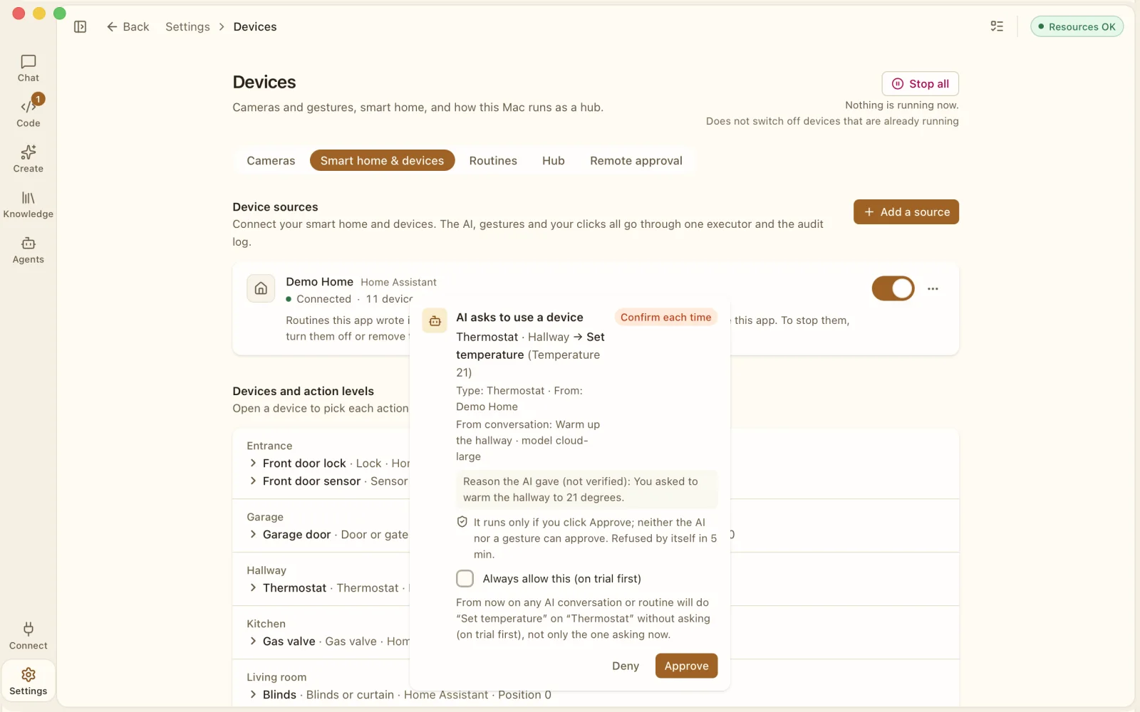This screenshot has width=1140, height=712.
Task: Open the Hub tab
Action: click(554, 161)
